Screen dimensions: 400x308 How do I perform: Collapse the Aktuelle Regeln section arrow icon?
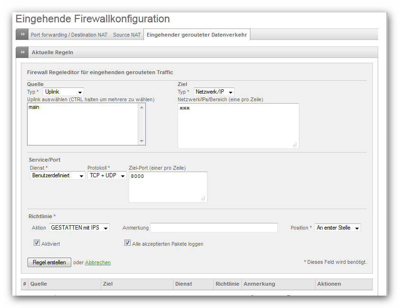(x=22, y=52)
